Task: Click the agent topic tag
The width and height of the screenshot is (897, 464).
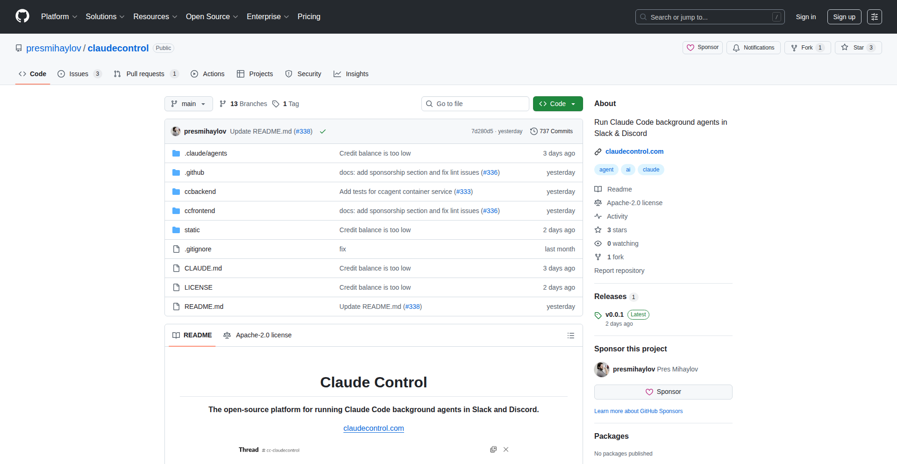Action: [x=606, y=170]
